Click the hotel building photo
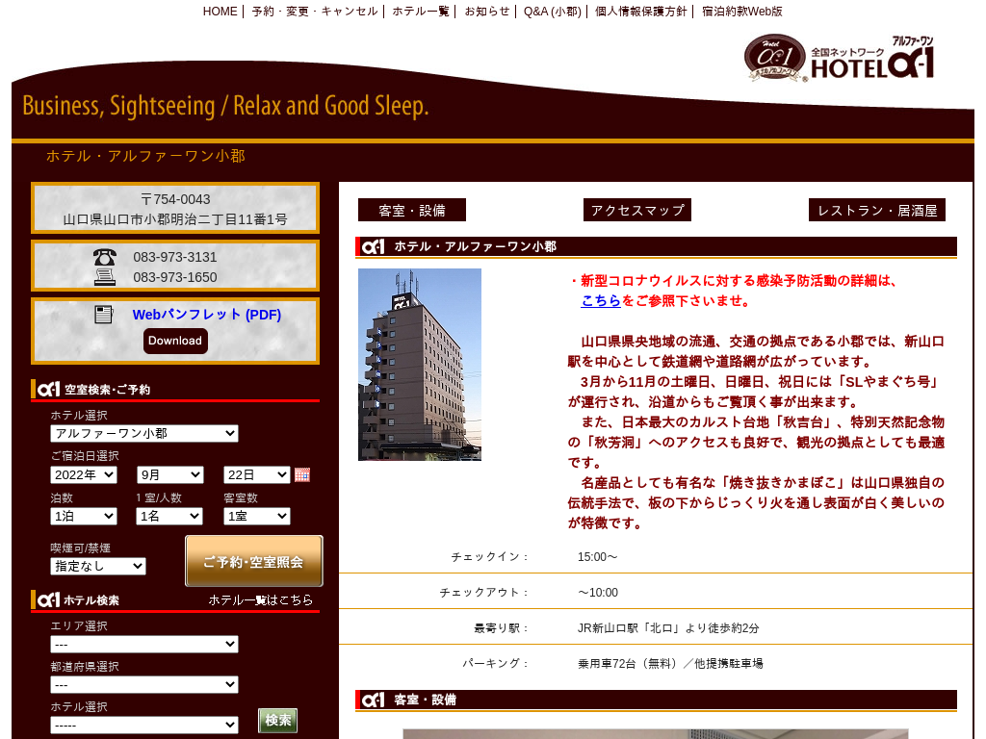This screenshot has height=739, width=986. coord(420,365)
